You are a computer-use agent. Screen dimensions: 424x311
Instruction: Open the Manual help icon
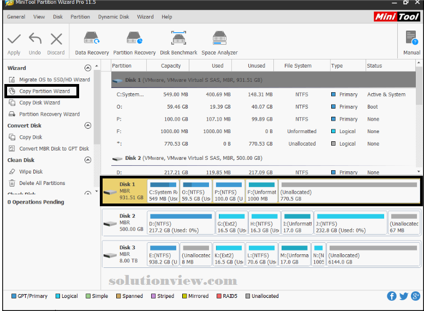(411, 38)
